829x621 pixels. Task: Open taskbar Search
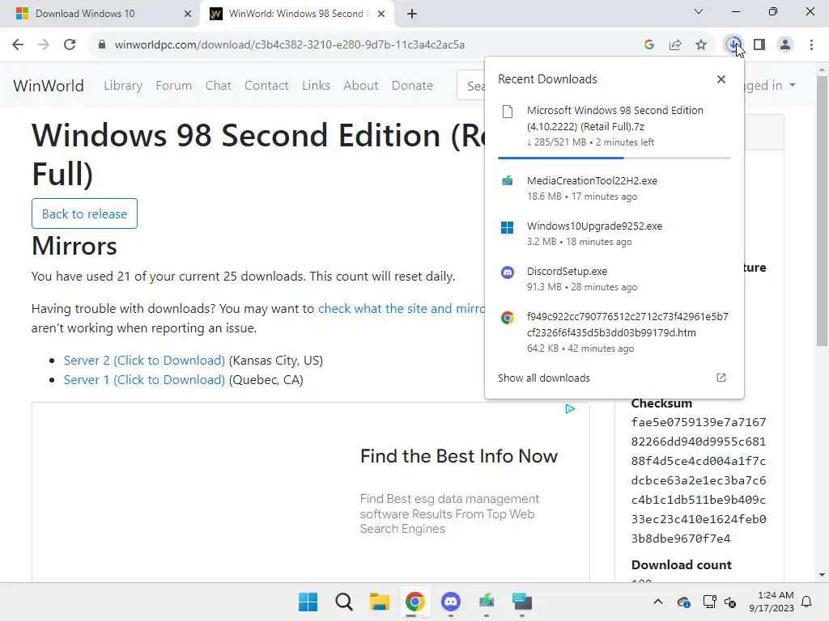click(x=343, y=602)
